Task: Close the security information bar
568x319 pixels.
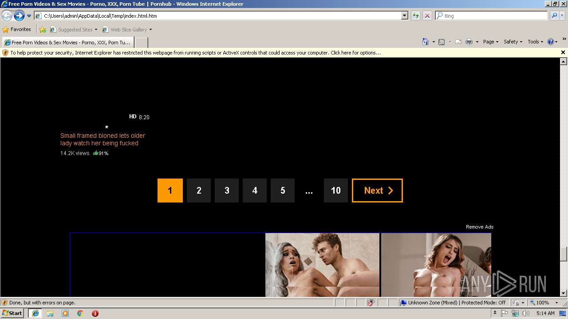Action: pos(563,52)
